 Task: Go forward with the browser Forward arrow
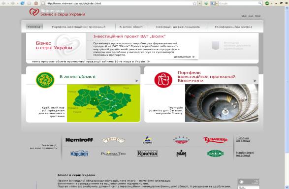13,3
